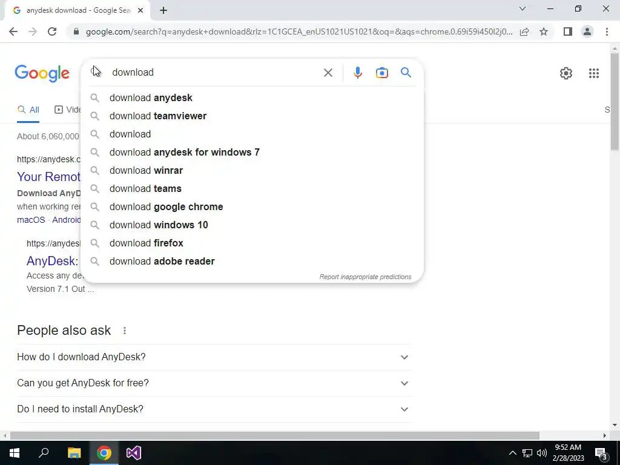
Task: Toggle the Chrome side panel
Action: [567, 31]
